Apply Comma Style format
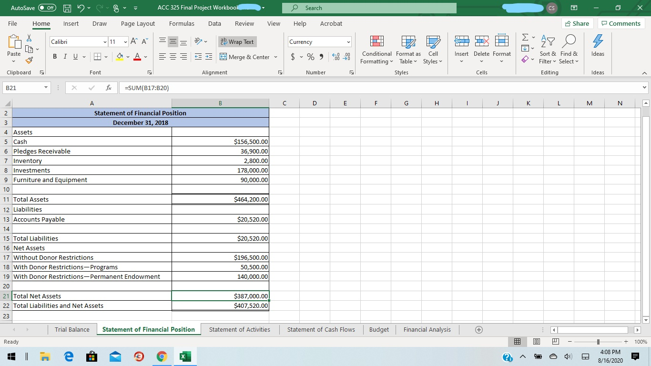The width and height of the screenshot is (651, 366). (322, 57)
